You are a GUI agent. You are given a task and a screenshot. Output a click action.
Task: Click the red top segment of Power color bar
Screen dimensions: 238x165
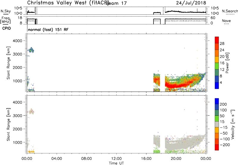(217, 40)
